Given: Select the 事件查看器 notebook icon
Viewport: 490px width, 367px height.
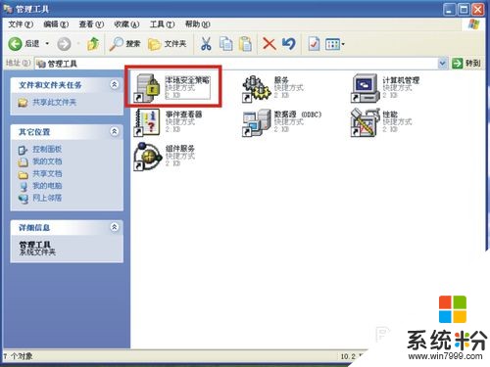Looking at the screenshot, I should point(147,122).
